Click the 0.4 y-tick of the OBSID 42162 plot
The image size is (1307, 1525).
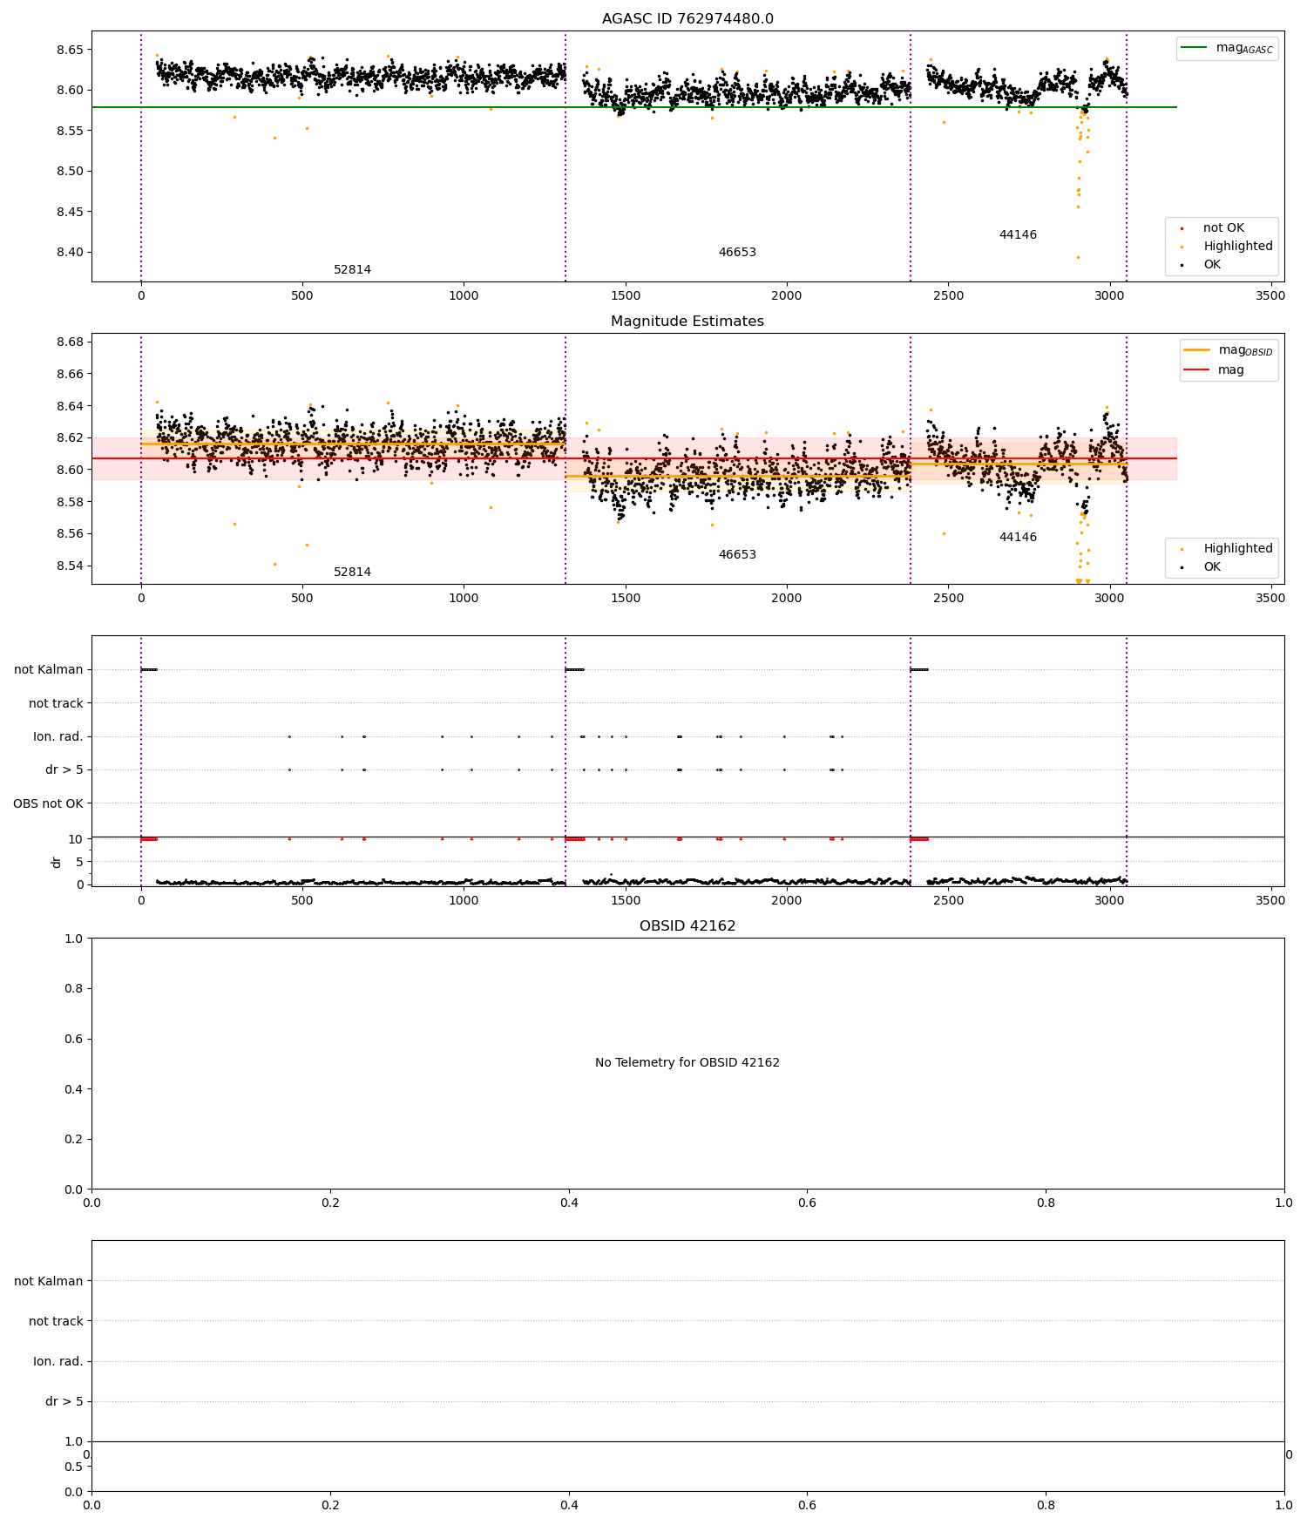pos(75,1089)
